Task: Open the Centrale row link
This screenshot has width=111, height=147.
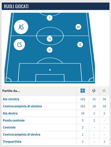Action: point(9,127)
